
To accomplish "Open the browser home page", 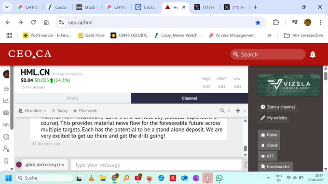I will pyautogui.click(x=46, y=22).
